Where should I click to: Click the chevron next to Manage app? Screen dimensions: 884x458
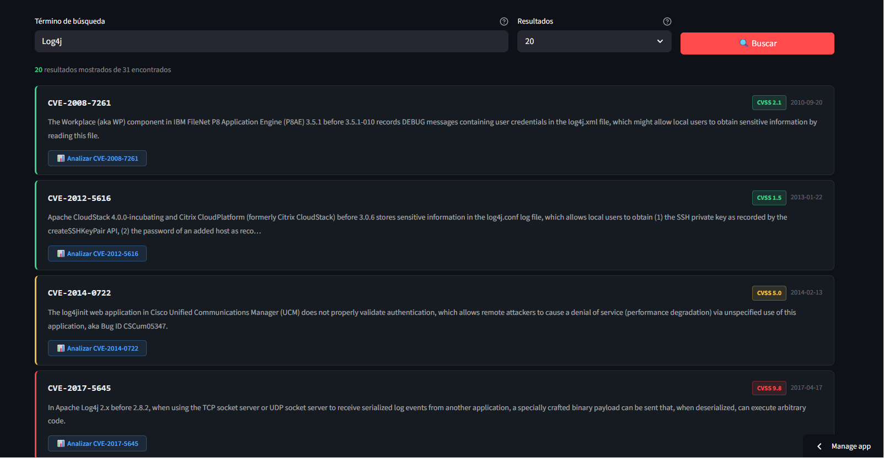tap(819, 446)
